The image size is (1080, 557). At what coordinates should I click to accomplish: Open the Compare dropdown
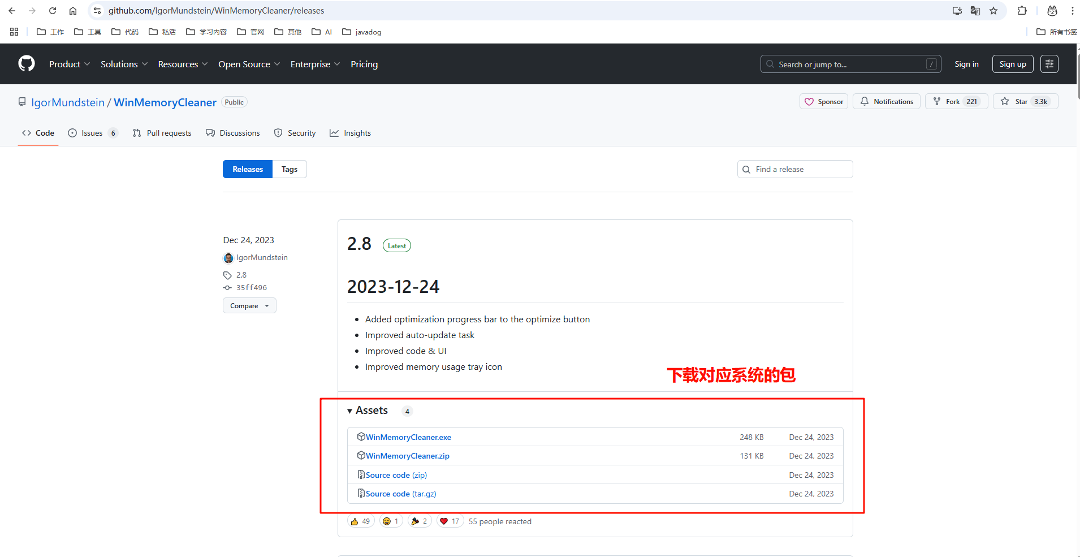click(x=249, y=306)
